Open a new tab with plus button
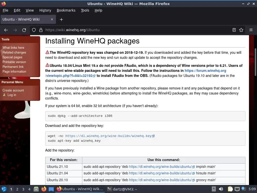This screenshot has width=257, height=193. pyautogui.click(x=61, y=20)
